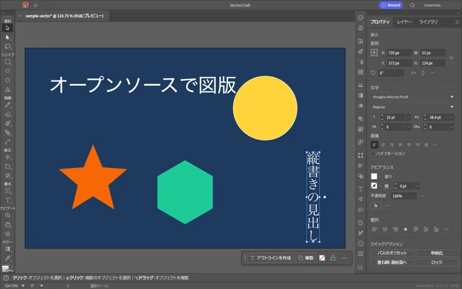Screen dimensions: 462x289
Task: Toggle constrain width and height proportions link
Action: [x=451, y=58]
